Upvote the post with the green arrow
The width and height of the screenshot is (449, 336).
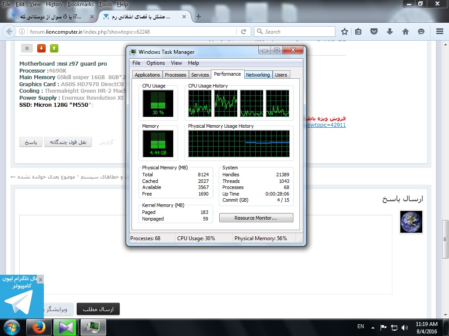click(x=54, y=49)
